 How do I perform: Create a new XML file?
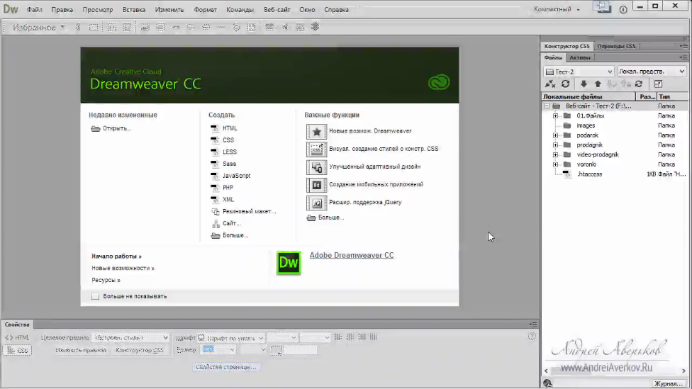(x=228, y=199)
